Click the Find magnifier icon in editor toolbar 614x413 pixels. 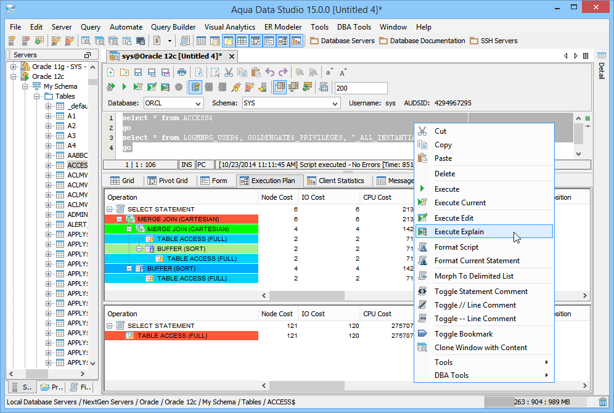[300, 72]
